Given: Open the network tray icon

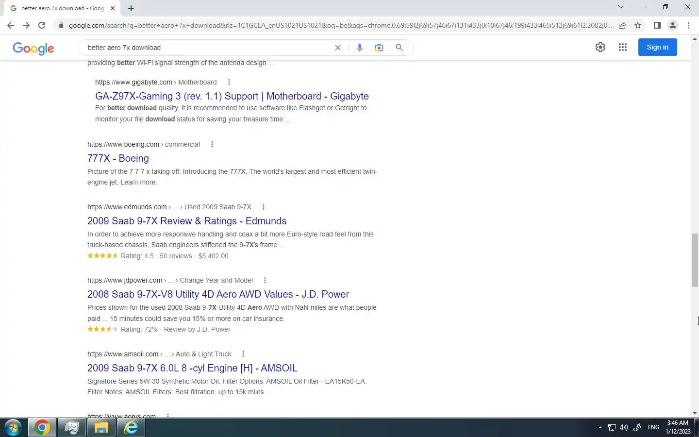Looking at the screenshot, I should [612, 428].
